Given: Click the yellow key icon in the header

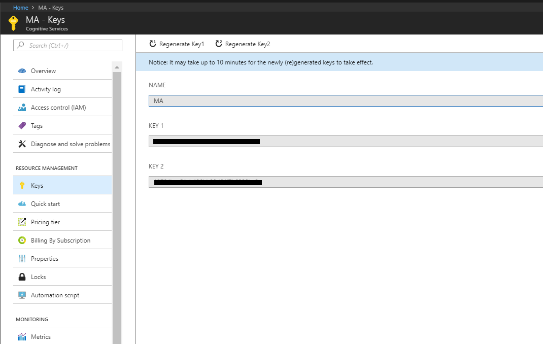Looking at the screenshot, I should click(x=13, y=23).
